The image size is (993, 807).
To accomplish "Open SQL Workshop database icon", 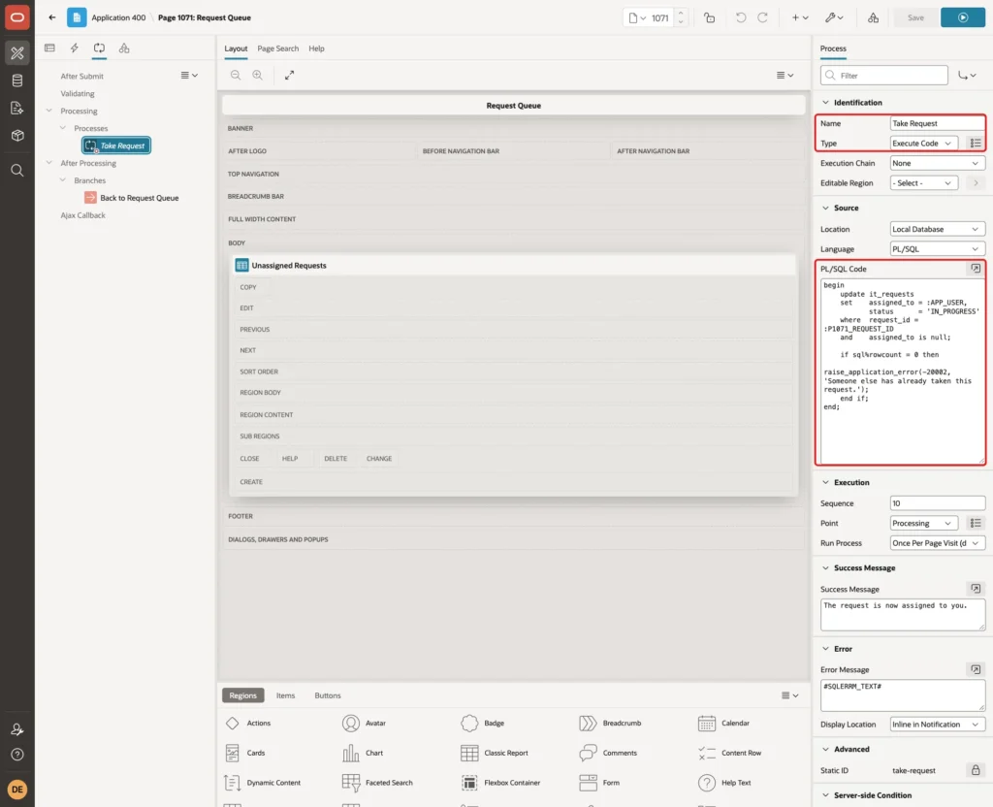I will point(17,81).
